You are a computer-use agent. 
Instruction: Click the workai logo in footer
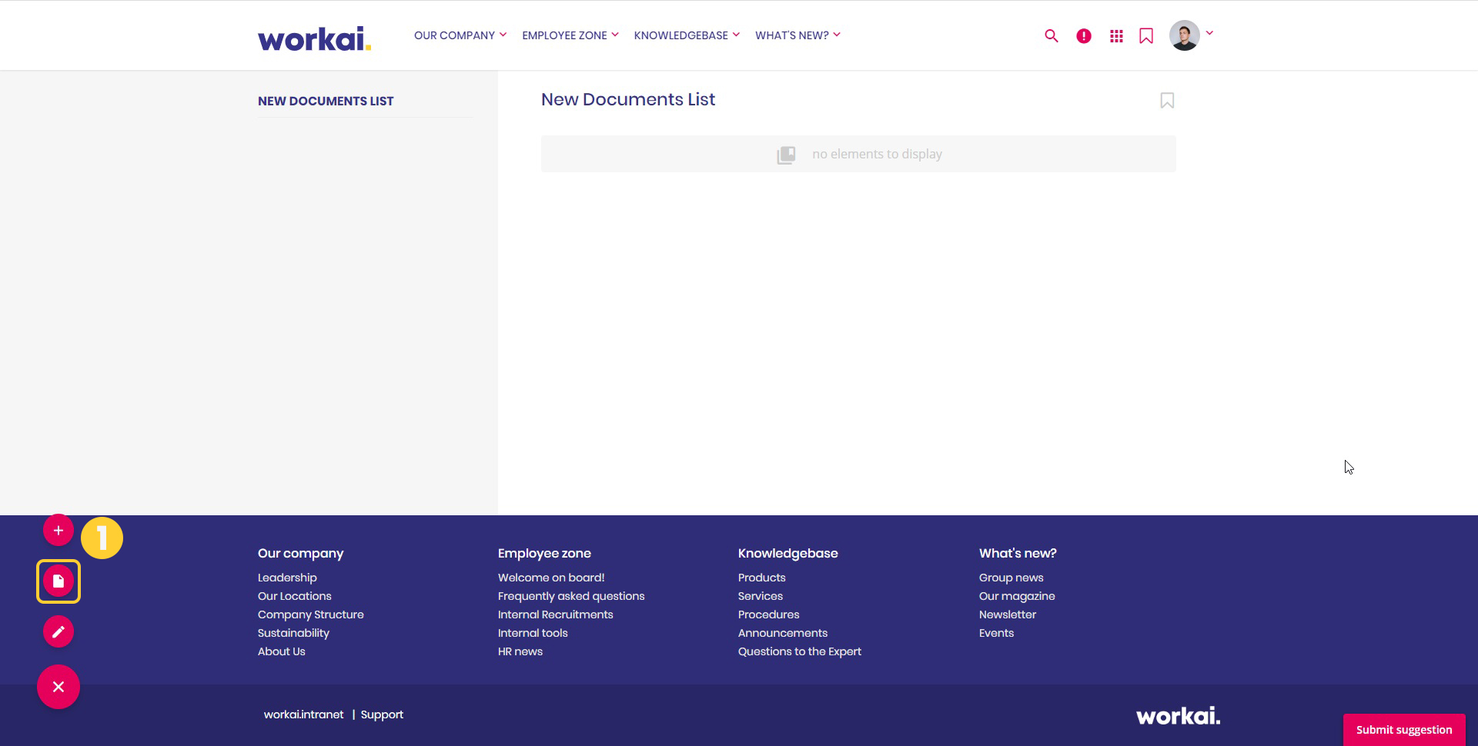coord(1178,716)
